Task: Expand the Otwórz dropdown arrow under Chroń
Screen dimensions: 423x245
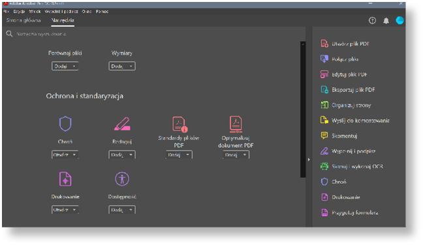Action: coord(74,155)
